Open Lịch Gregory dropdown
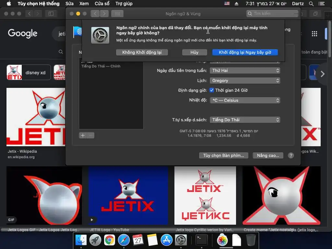The width and height of the screenshot is (332, 249). 245,80
